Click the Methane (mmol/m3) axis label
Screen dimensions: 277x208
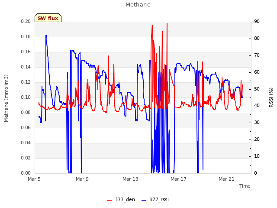(x=6, y=98)
